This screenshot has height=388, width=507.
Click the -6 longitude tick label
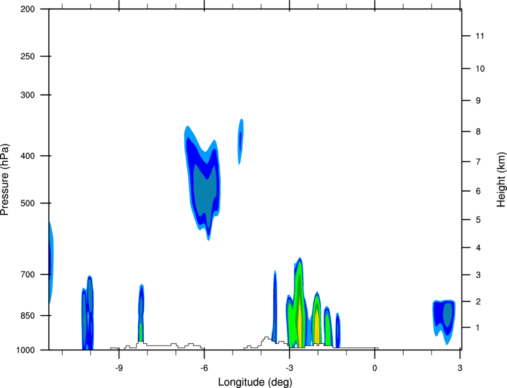(x=204, y=368)
